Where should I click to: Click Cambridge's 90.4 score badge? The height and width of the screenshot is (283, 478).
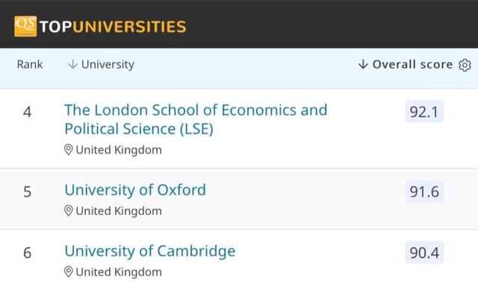tap(424, 252)
